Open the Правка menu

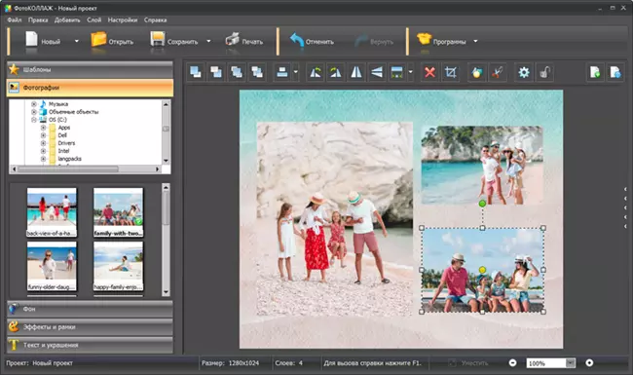[38, 19]
